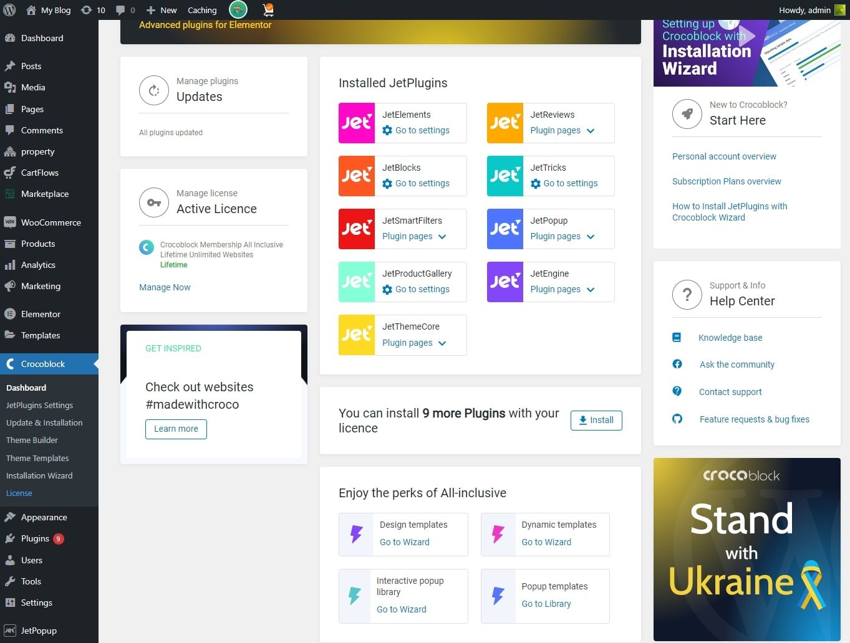Image resolution: width=850 pixels, height=643 pixels.
Task: Click the Help Center question mark icon
Action: [x=687, y=295]
